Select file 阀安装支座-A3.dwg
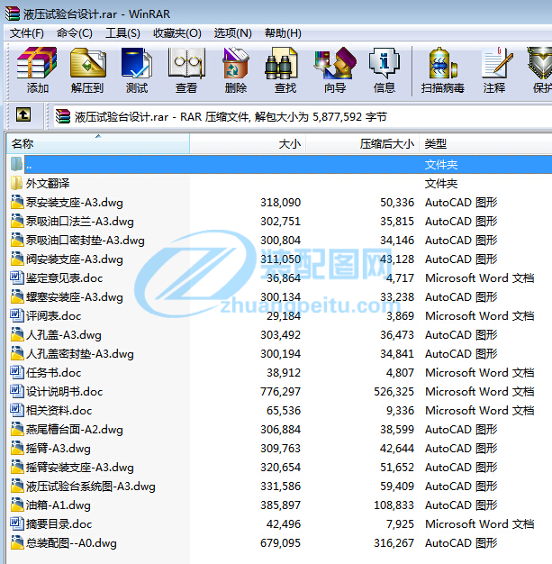The image size is (552, 564). [x=75, y=259]
